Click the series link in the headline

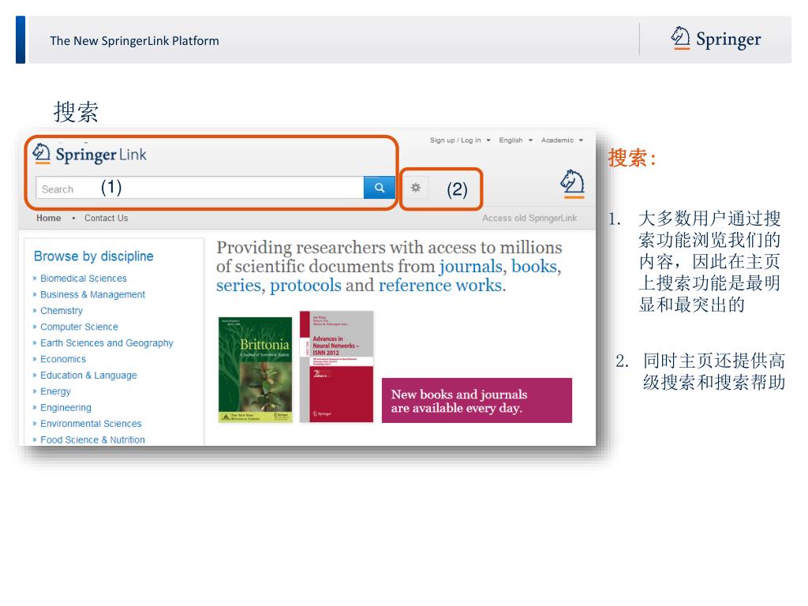[x=238, y=286]
